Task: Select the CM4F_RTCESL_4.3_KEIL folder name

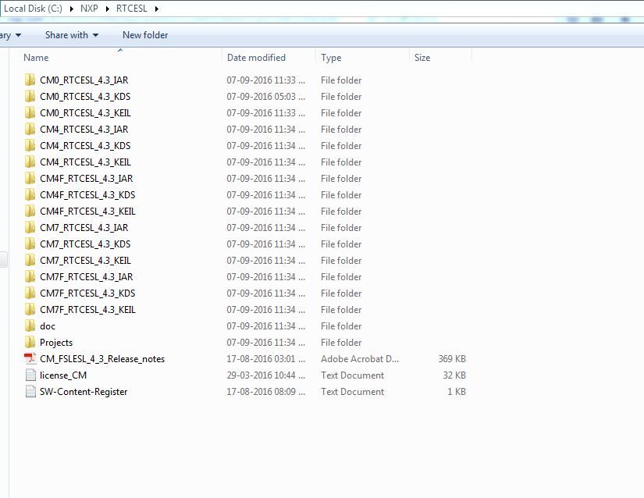Action: pyautogui.click(x=88, y=212)
